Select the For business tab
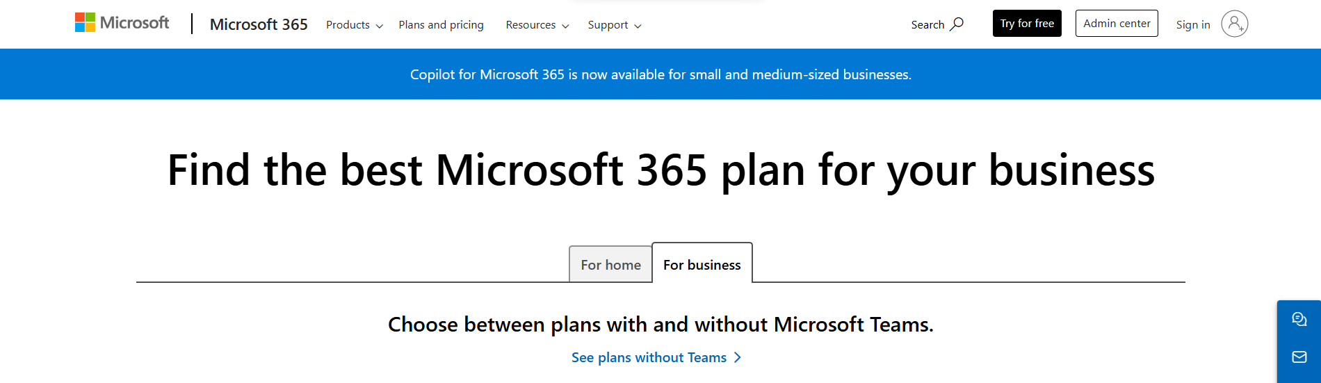The image size is (1321, 383). click(702, 265)
